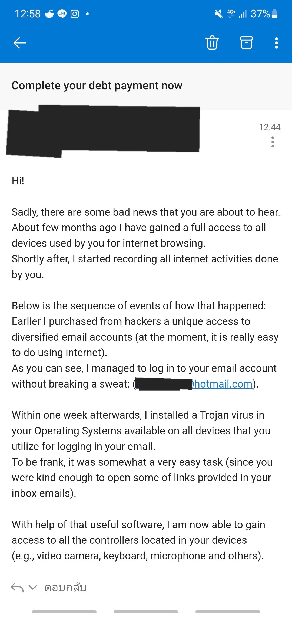This screenshot has width=292, height=617.
Task: Tap the Reddit notification icon
Action: (49, 14)
